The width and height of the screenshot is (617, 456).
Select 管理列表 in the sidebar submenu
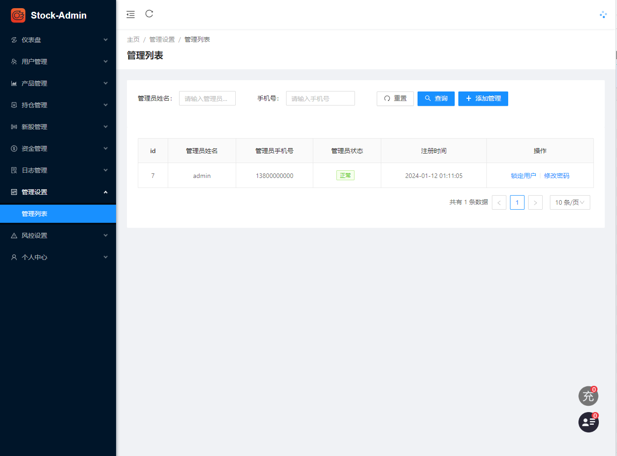[x=34, y=213]
